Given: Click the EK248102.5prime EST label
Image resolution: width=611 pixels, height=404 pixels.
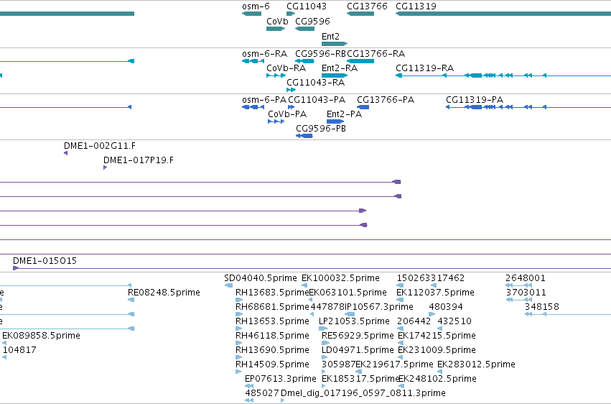Looking at the screenshot, I should click(437, 379).
